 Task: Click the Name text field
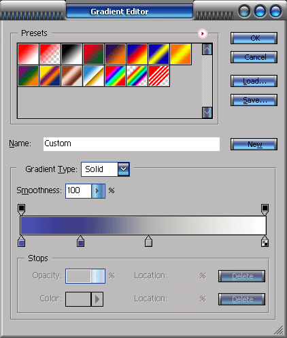131,144
